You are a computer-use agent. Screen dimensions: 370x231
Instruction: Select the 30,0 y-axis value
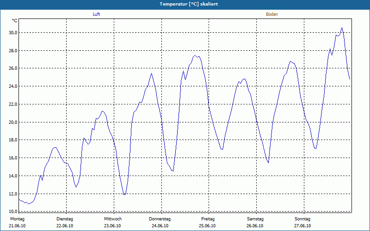tap(13, 32)
